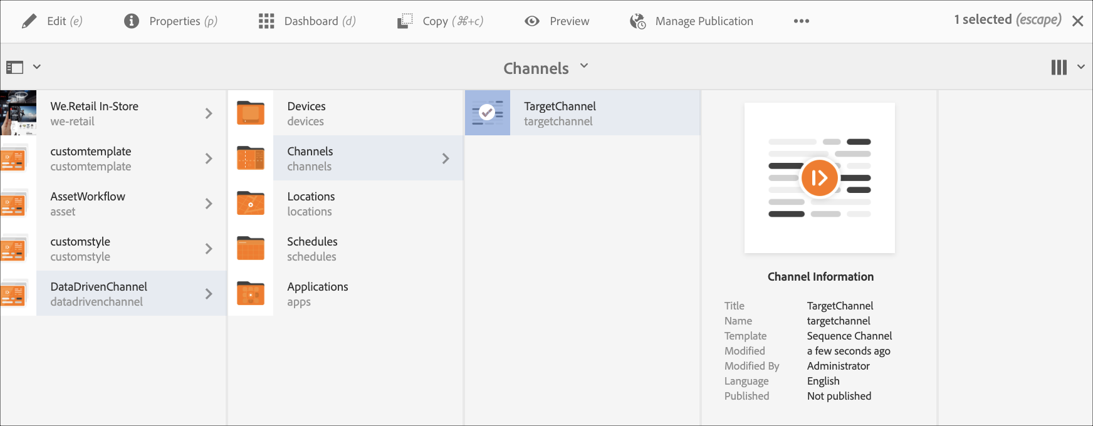Click the Manage Publication globe icon
The width and height of the screenshot is (1093, 426).
click(638, 21)
